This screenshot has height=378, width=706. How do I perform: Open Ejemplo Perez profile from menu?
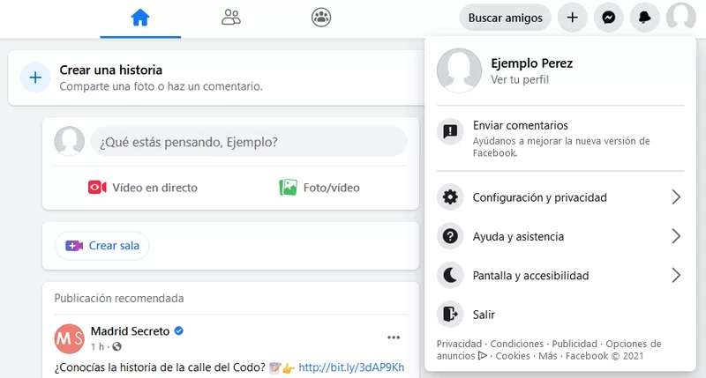point(560,71)
